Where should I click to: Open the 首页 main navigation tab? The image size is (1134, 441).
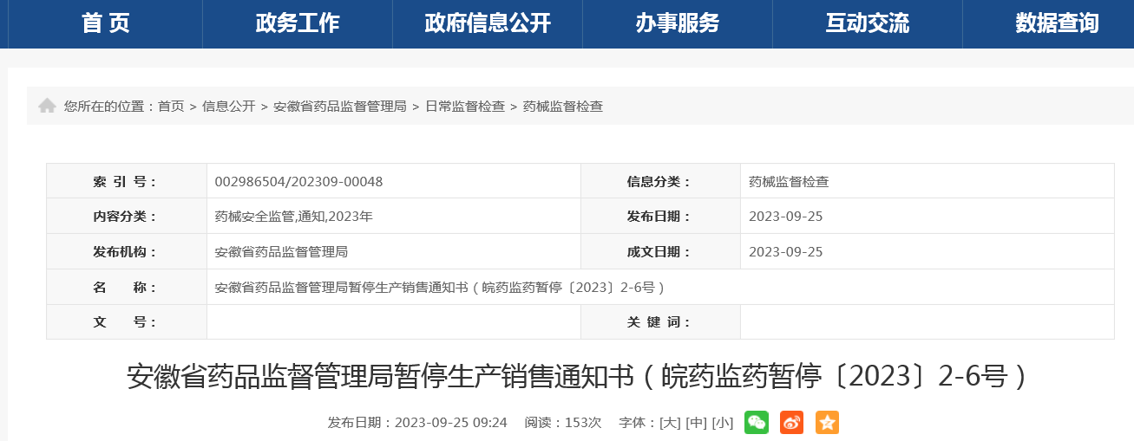(106, 23)
